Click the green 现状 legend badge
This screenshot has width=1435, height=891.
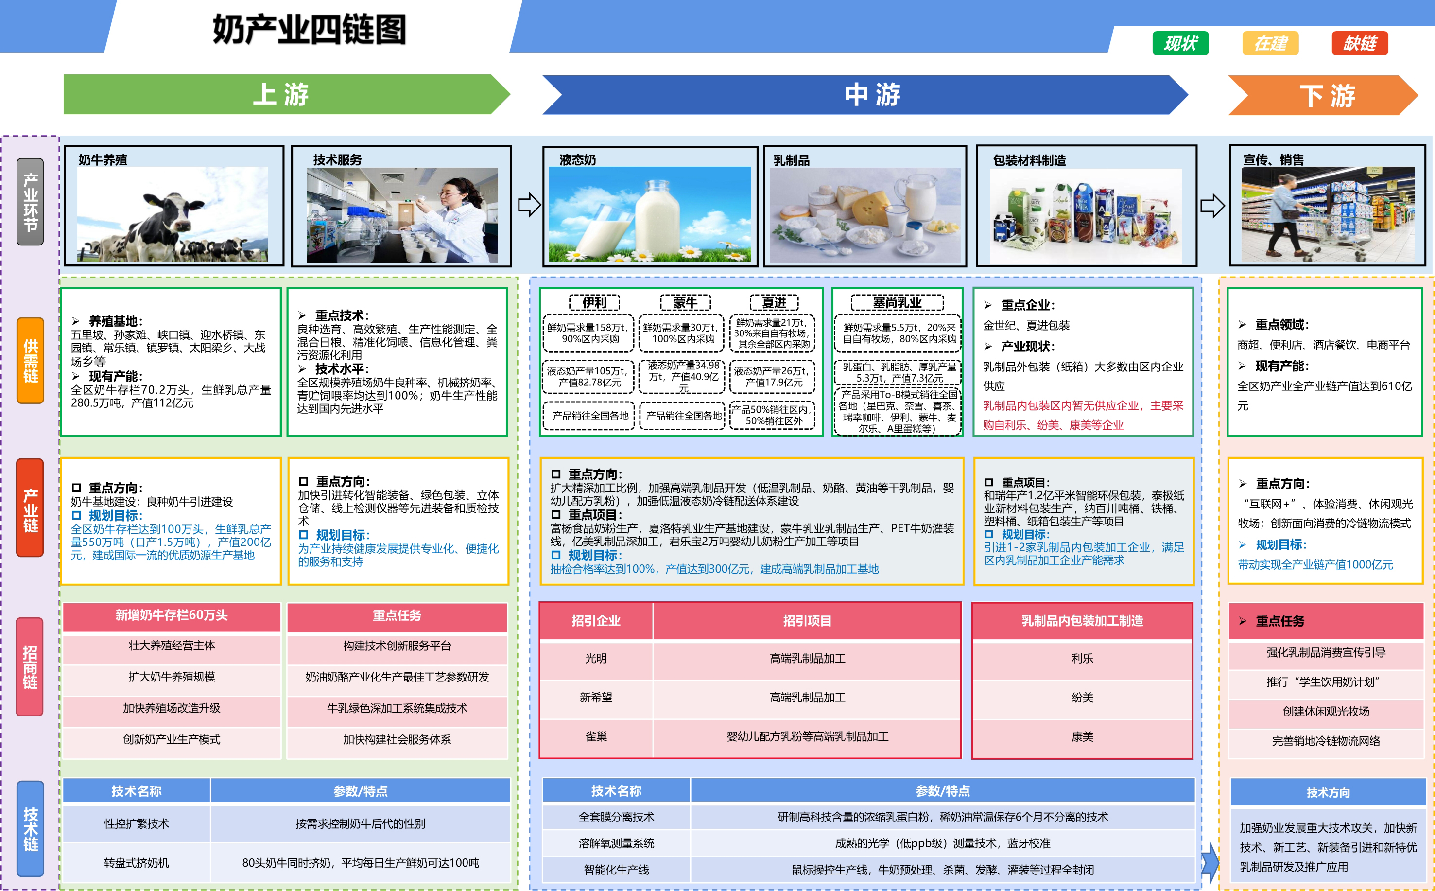tap(1180, 43)
